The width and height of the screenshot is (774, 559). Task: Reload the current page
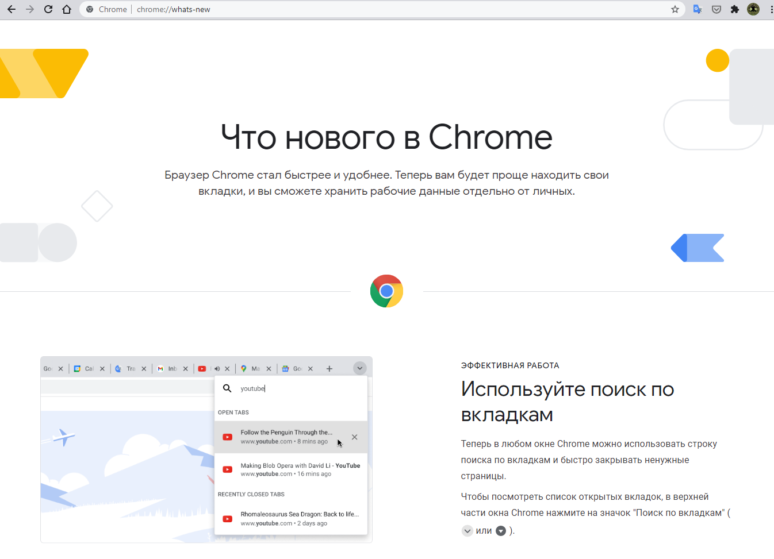(48, 9)
